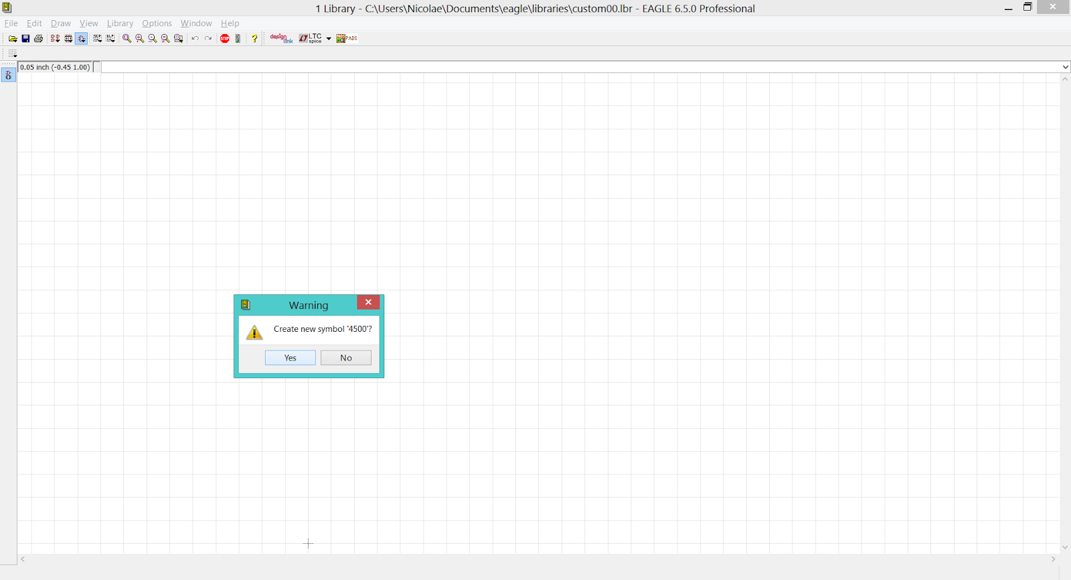Run a ULP with the ULP icon

110,39
